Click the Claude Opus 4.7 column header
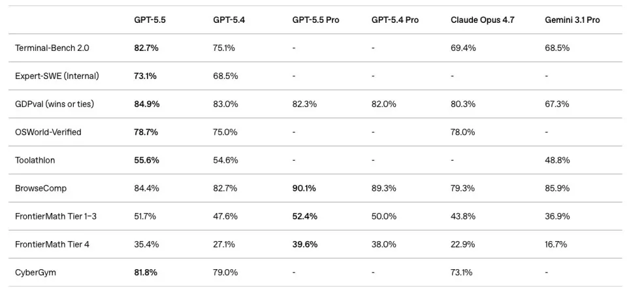Viewport: 627px width, 292px height. [x=482, y=20]
